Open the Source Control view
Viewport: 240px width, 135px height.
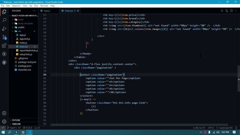coord(4,37)
